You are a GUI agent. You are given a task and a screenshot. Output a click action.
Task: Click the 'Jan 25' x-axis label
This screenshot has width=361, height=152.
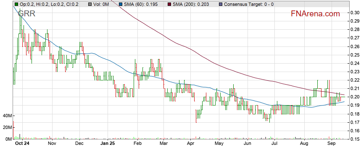(108, 144)
